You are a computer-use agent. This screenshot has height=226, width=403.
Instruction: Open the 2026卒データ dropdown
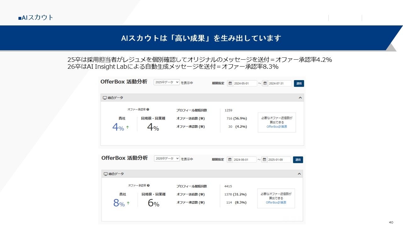click(167, 159)
